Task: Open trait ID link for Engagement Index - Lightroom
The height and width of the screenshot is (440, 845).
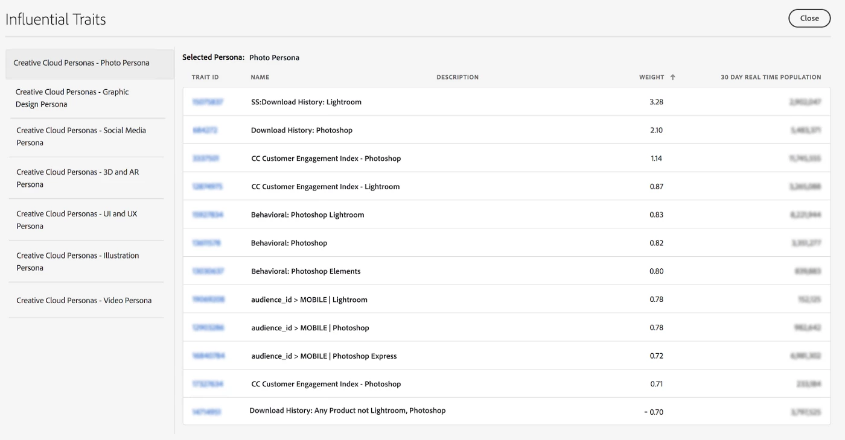Action: tap(207, 187)
